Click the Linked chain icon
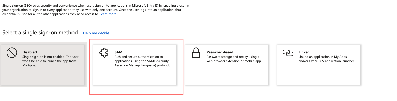 [288, 53]
